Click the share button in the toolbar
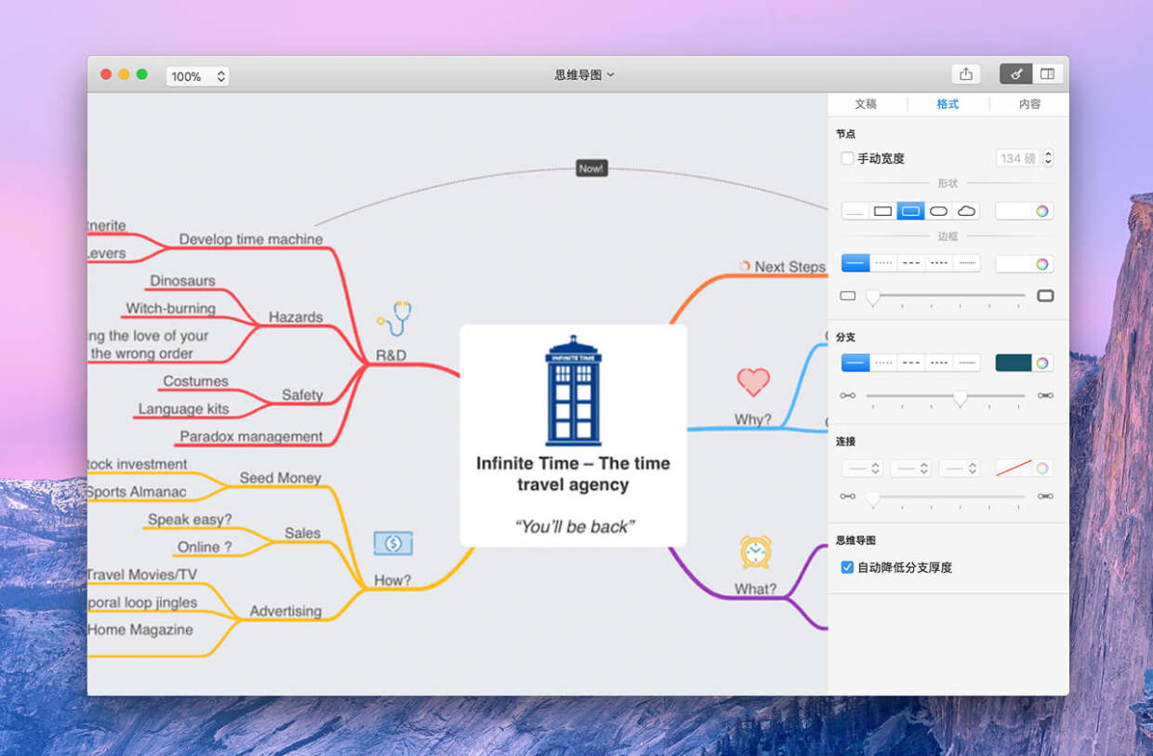 [x=966, y=74]
